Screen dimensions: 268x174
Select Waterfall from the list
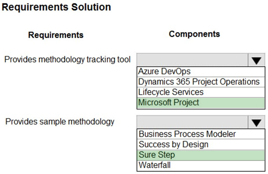154,165
